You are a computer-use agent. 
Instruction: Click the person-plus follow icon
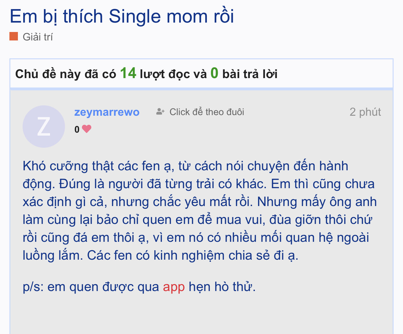pyautogui.click(x=160, y=112)
